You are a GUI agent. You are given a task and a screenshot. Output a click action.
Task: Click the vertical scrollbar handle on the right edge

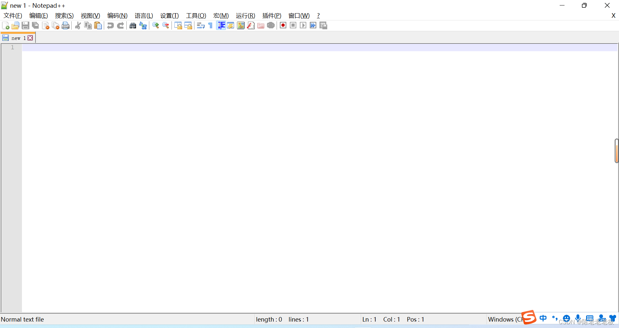pos(616,151)
